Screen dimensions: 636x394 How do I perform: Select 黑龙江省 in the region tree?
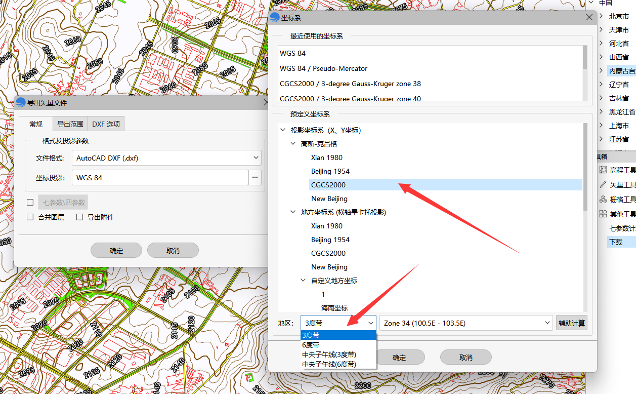[622, 112]
